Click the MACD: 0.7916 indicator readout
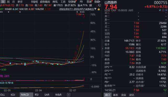 (7, 83)
